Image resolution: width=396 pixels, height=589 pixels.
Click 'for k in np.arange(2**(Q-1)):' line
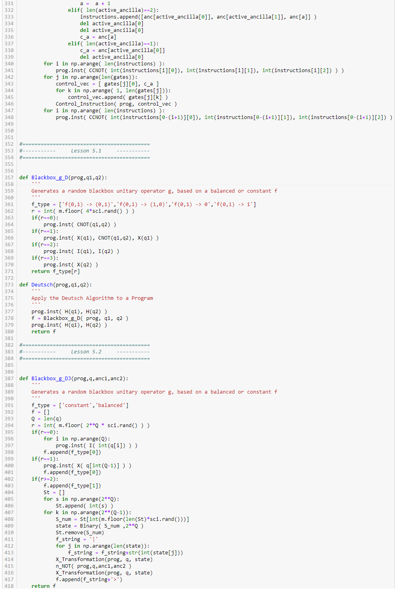[88, 513]
